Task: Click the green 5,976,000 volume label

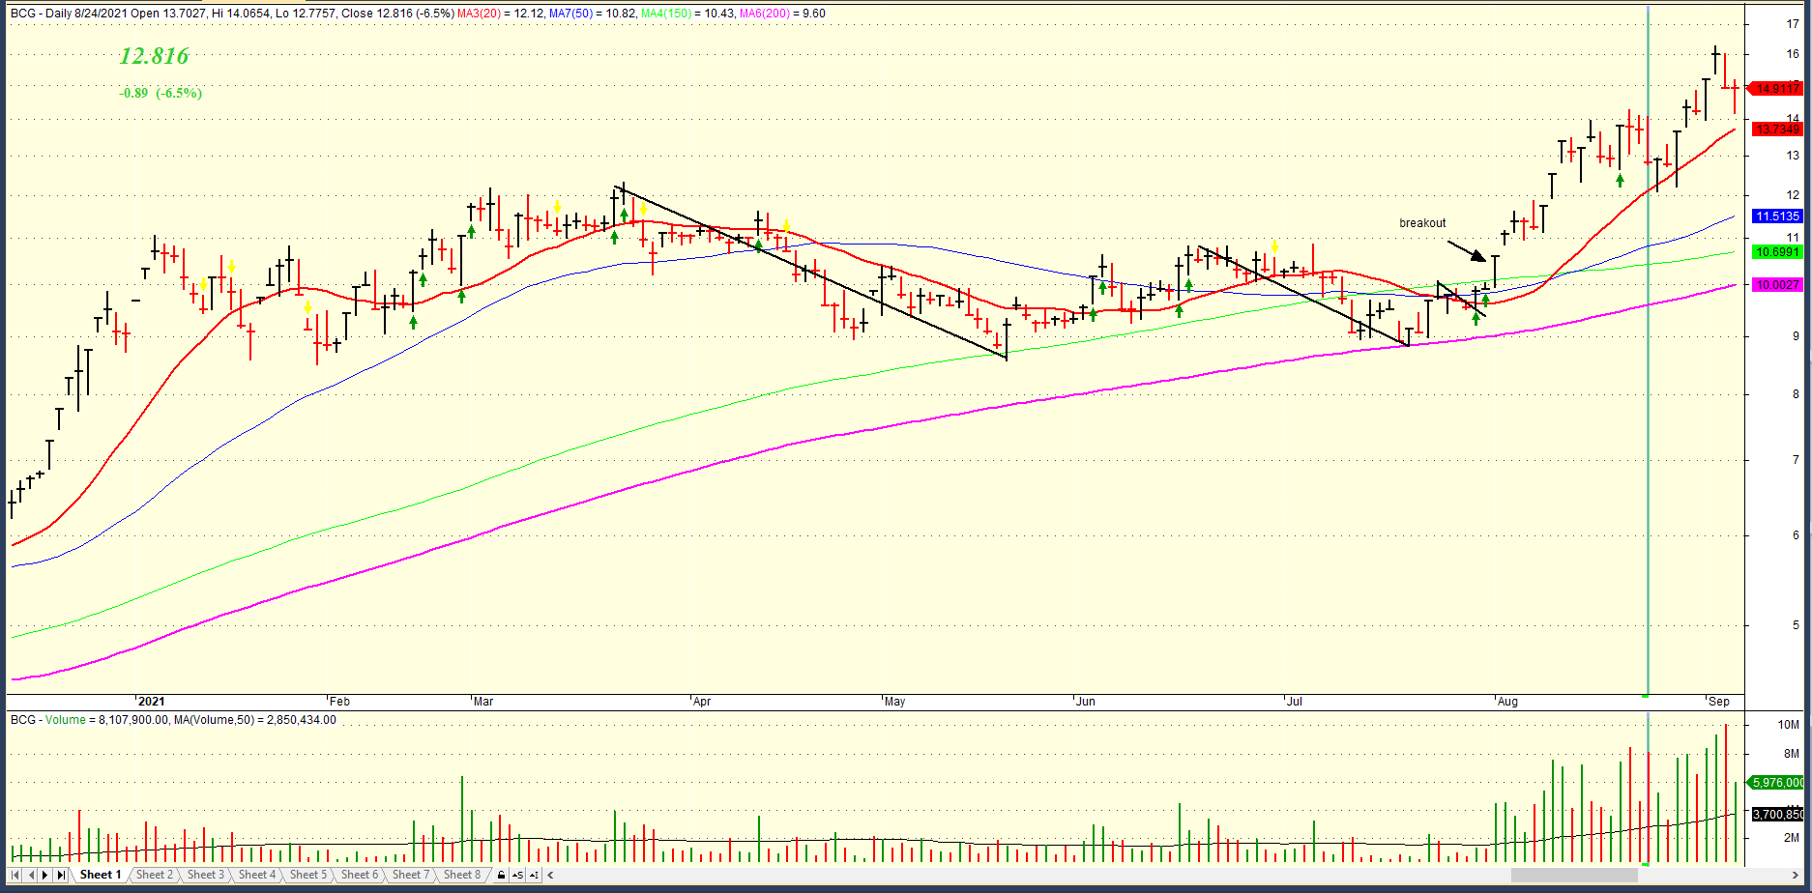Action: click(x=1777, y=783)
